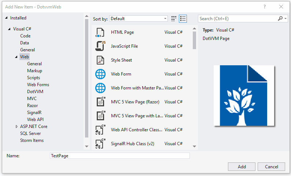Click the Name text field
Viewport: 291px width, 176px height.
(x=119, y=156)
